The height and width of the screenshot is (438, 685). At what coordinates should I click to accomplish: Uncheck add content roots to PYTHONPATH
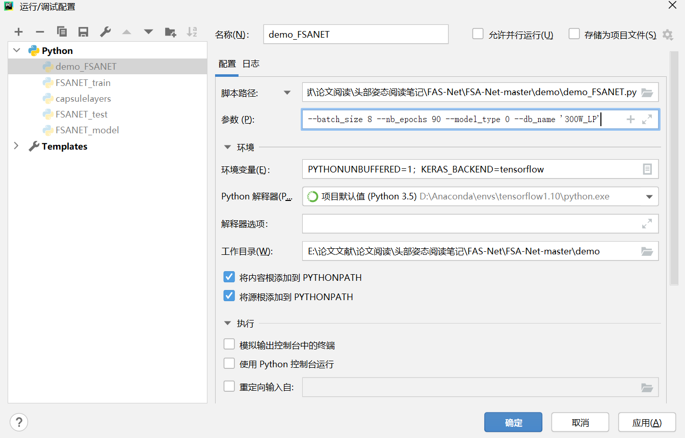(x=229, y=277)
